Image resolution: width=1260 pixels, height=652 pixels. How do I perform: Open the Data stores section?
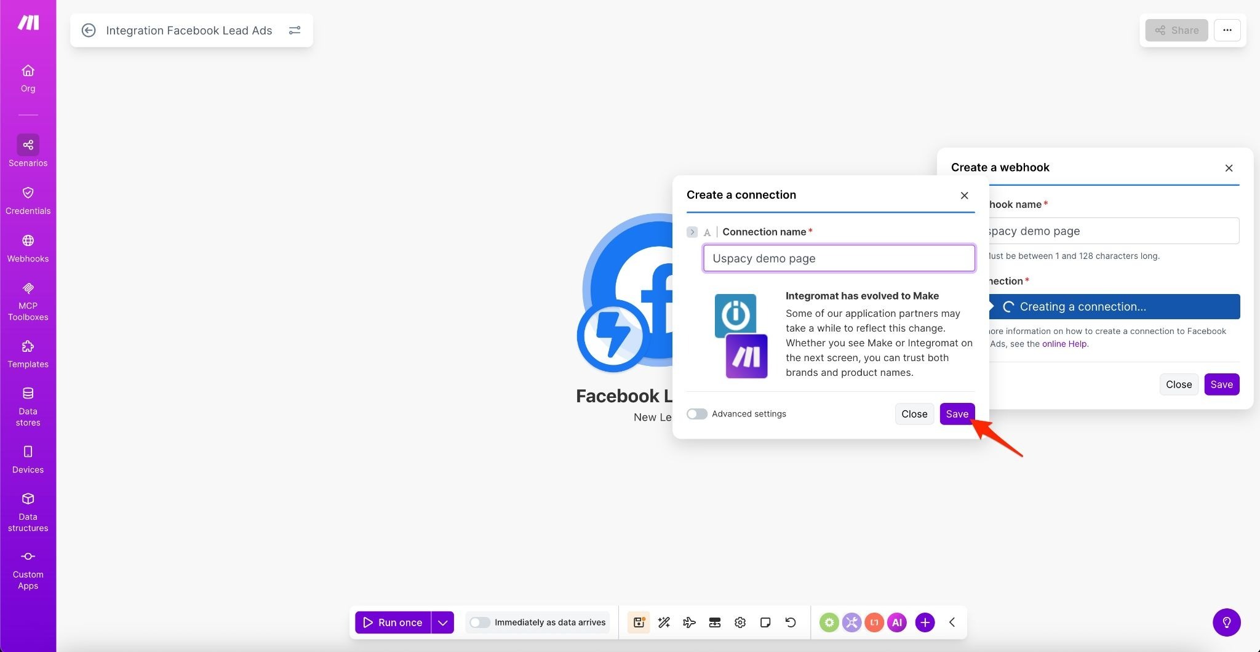point(28,406)
